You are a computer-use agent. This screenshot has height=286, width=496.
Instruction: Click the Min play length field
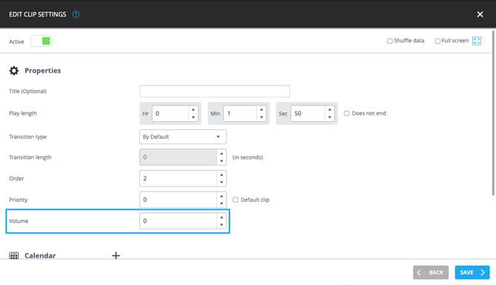point(240,113)
